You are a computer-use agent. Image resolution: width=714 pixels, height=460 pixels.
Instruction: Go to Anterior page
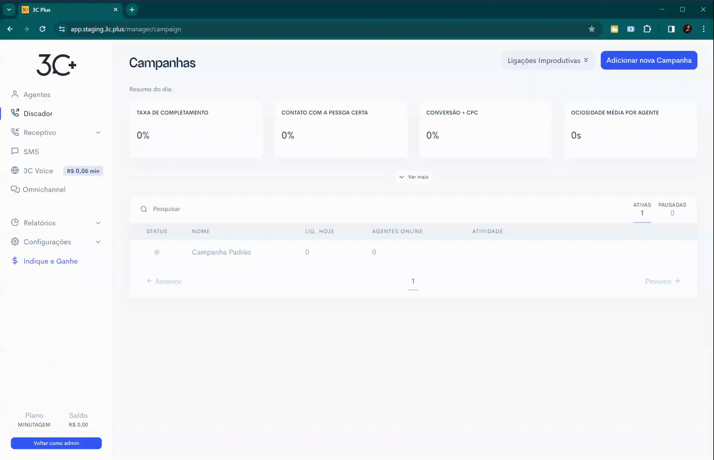[x=164, y=281]
